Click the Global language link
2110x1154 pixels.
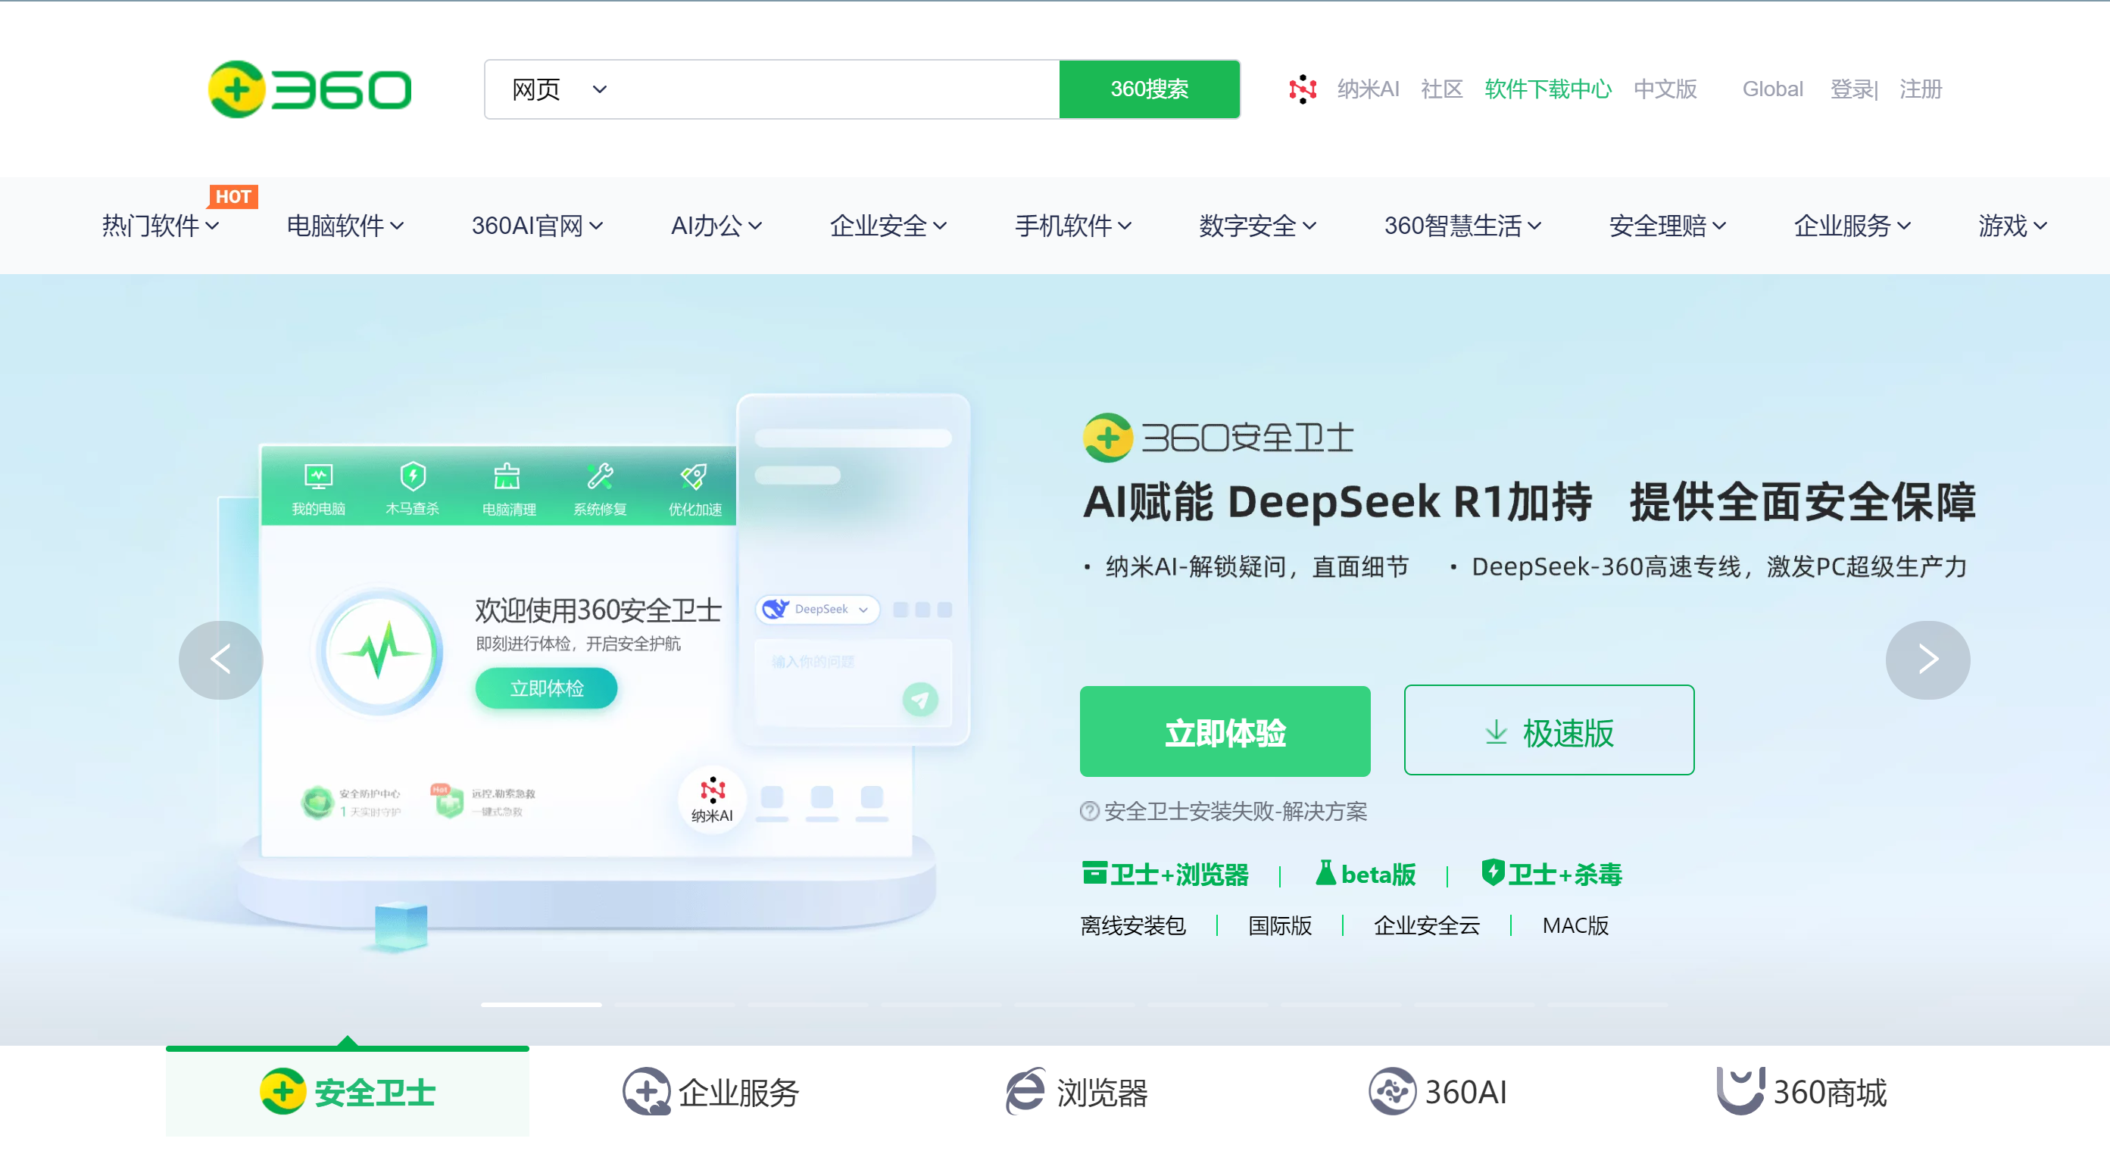1772,89
